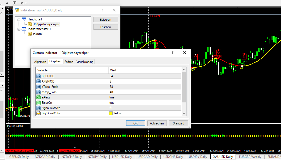
Task: Click the Standard button
Action: coord(178,123)
